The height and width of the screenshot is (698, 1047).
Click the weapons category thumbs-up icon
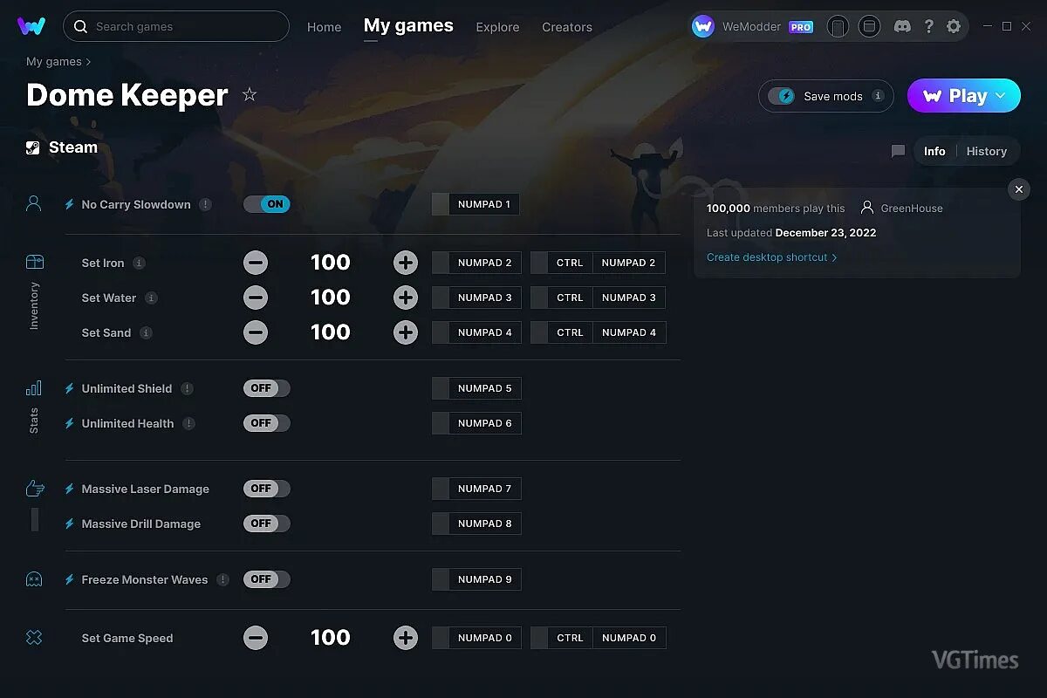[x=34, y=489]
